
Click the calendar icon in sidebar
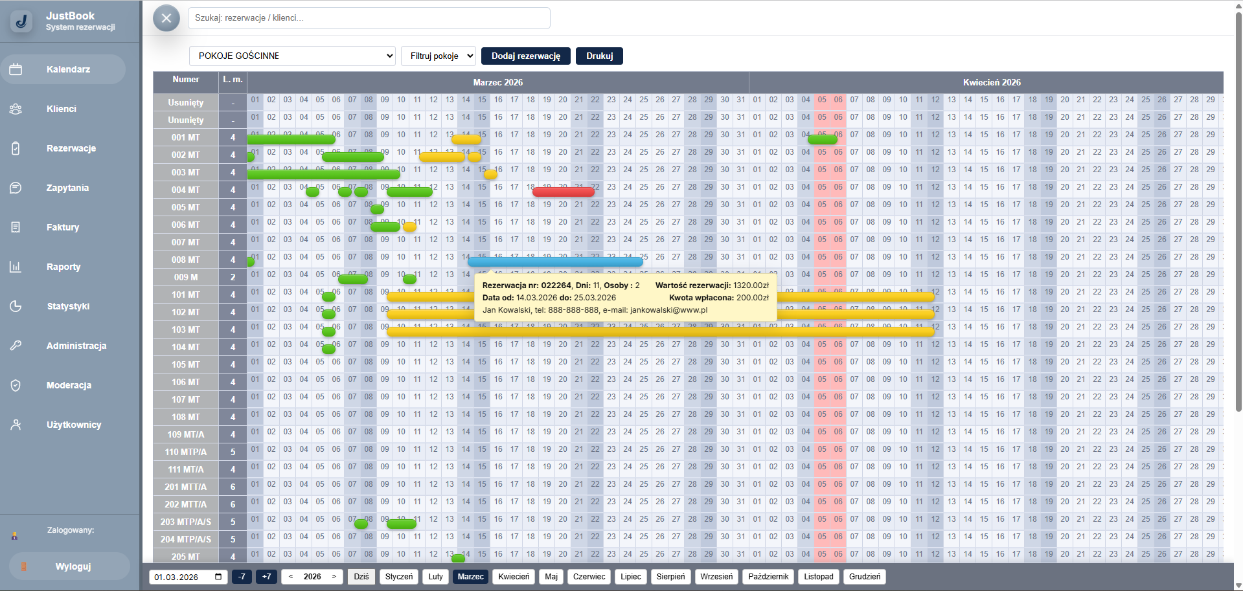[16, 69]
